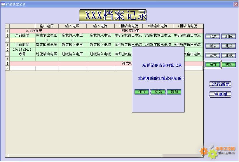Click the product number cell under 产品编号

(x=22, y=40)
